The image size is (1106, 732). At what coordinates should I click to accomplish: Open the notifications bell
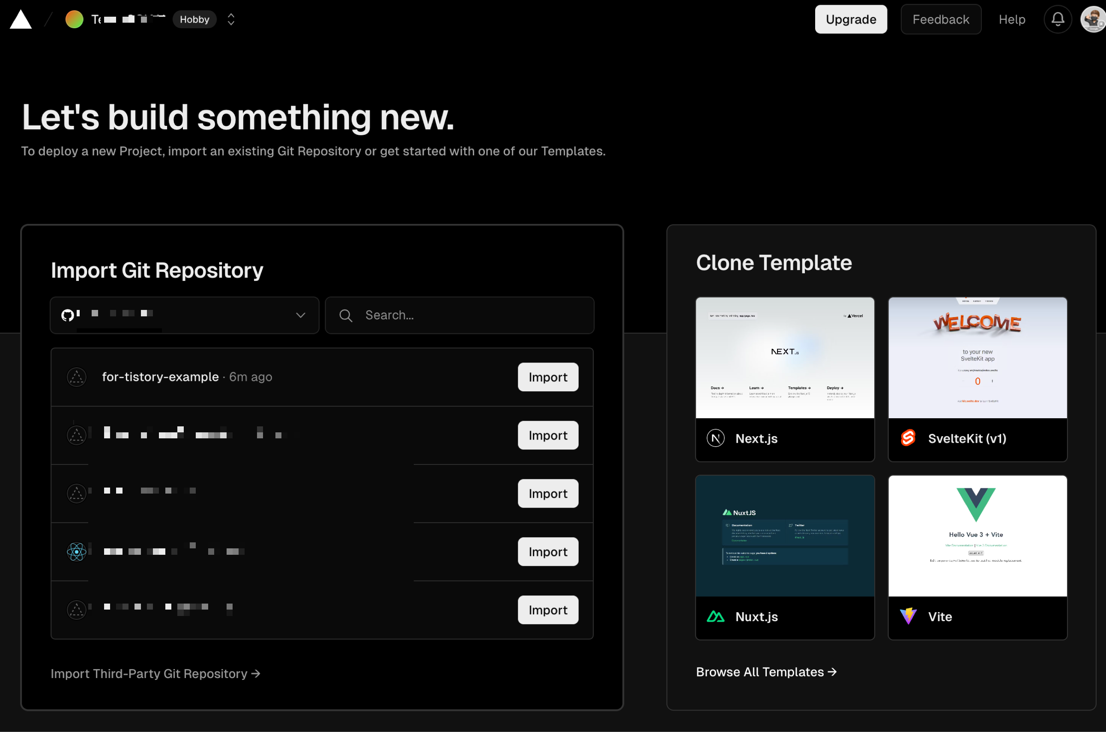click(x=1058, y=19)
